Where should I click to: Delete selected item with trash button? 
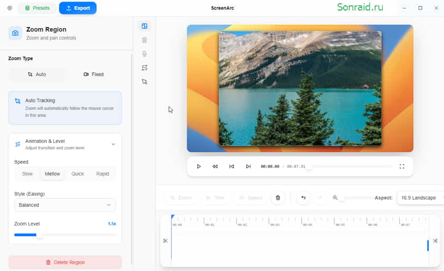[278, 198]
